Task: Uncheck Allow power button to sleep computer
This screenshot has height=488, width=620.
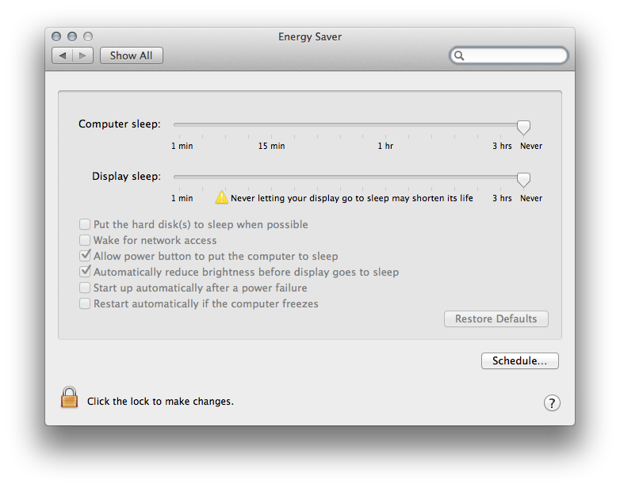Action: point(85,256)
